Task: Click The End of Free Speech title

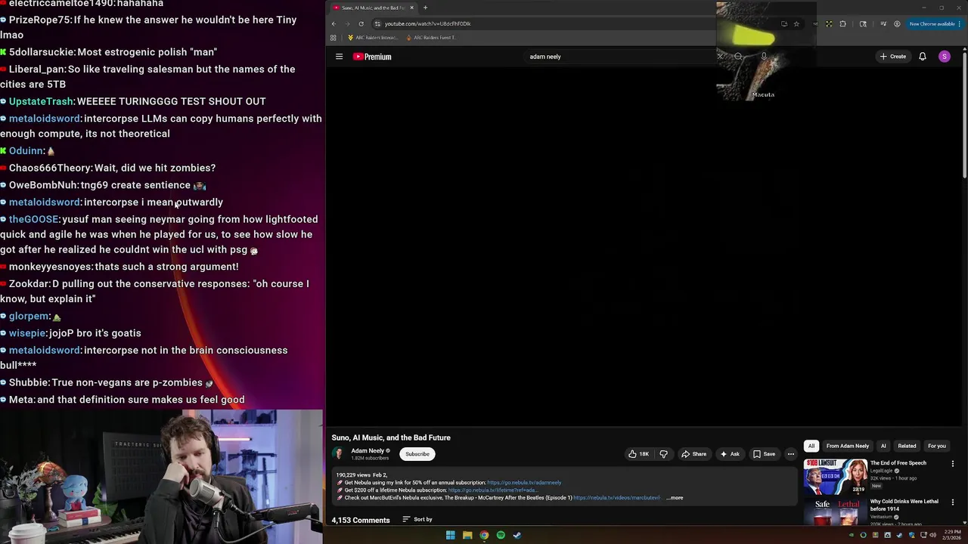Action: pyautogui.click(x=898, y=463)
